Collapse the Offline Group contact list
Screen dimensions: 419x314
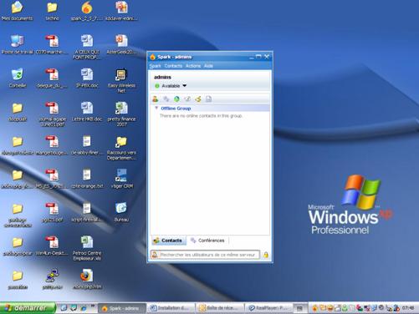pyautogui.click(x=156, y=108)
